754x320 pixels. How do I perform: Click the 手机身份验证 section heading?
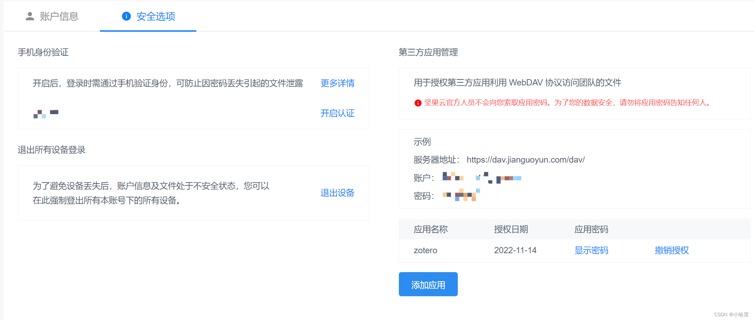point(43,52)
